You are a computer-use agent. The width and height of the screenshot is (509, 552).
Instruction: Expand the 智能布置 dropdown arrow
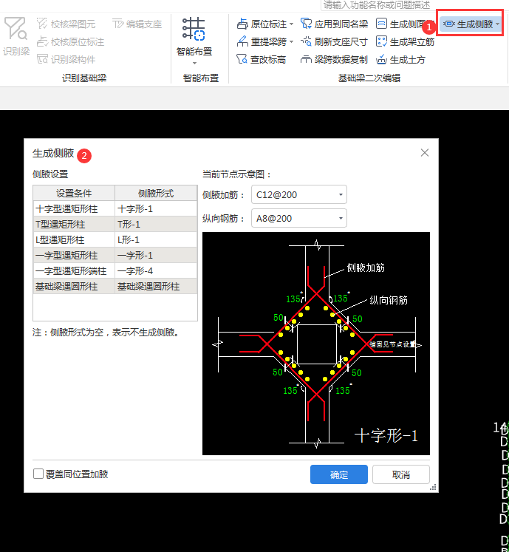coord(194,63)
